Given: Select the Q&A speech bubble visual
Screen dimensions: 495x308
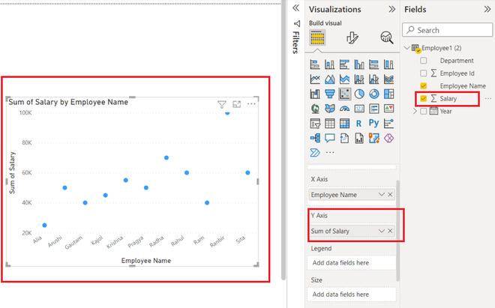Looking at the screenshot, I should pyautogui.click(x=329, y=138).
